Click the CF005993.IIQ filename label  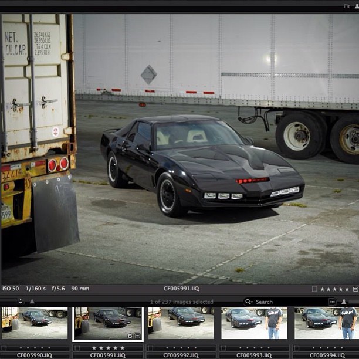tap(254, 355)
